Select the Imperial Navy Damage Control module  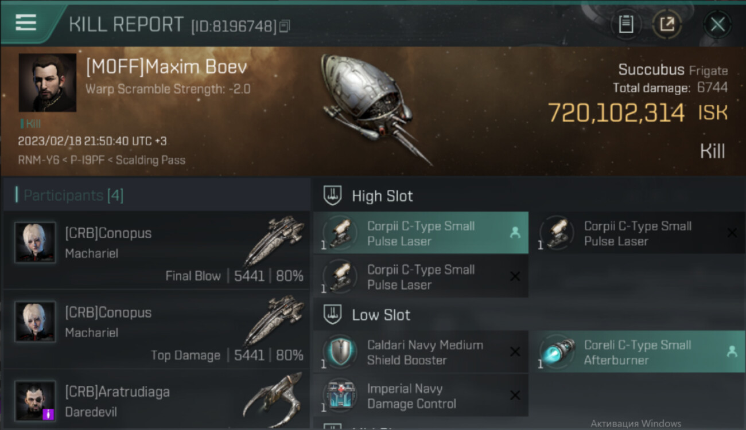point(421,396)
